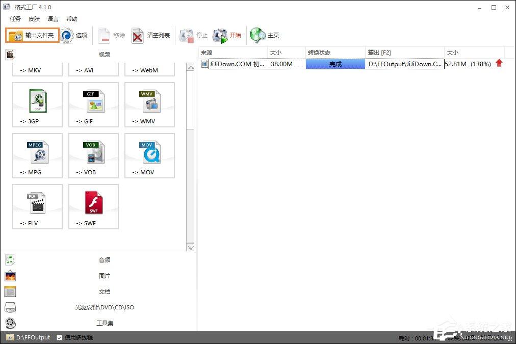The height and width of the screenshot is (344, 516).
Task: Click the 清空列表 clear list icon
Action: (137, 36)
